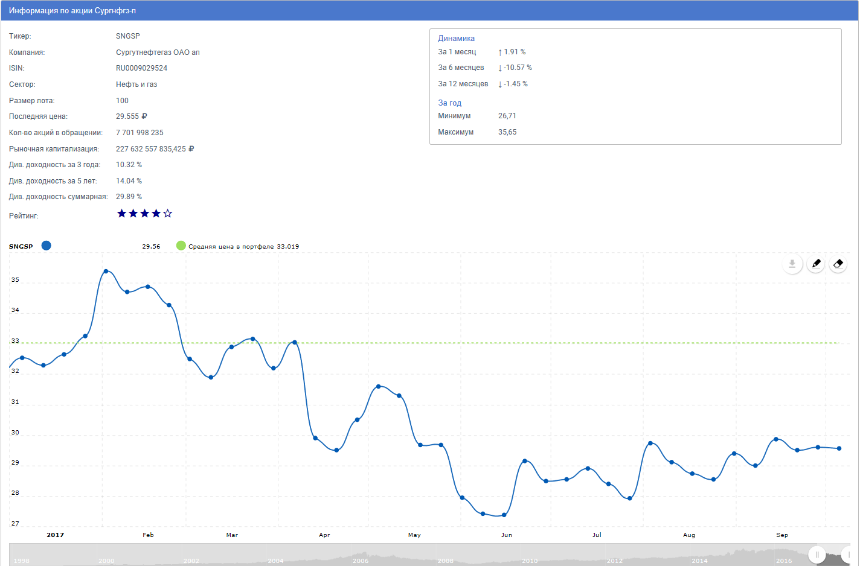This screenshot has width=860, height=566.
Task: Toggle SNGSP series via blue legend dot
Action: click(47, 246)
